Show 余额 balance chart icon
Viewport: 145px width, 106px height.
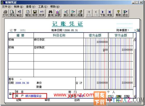pos(57,13)
